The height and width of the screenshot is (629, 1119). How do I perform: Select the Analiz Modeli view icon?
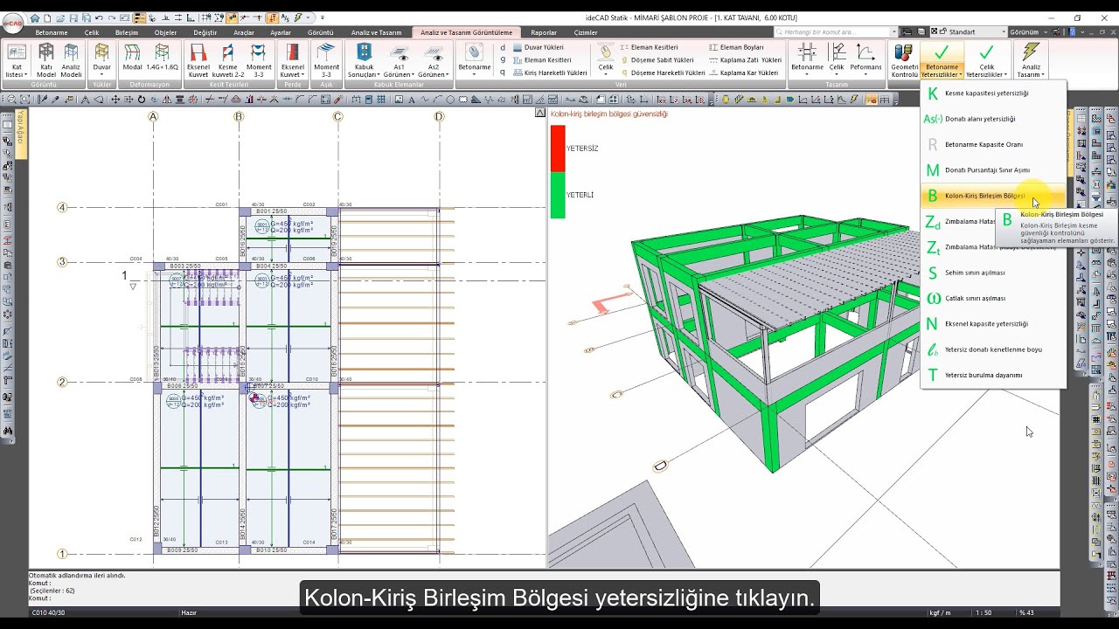tap(71, 60)
